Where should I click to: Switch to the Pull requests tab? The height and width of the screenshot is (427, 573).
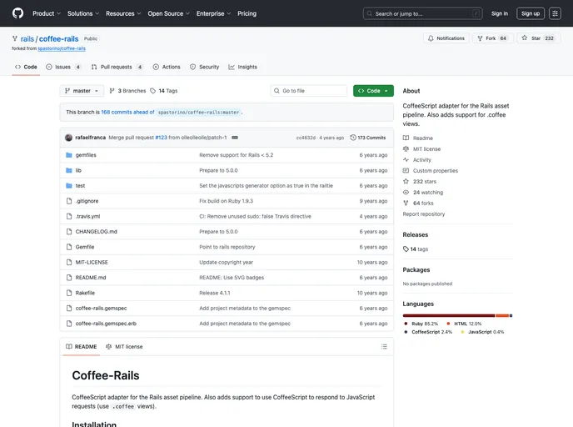click(117, 67)
